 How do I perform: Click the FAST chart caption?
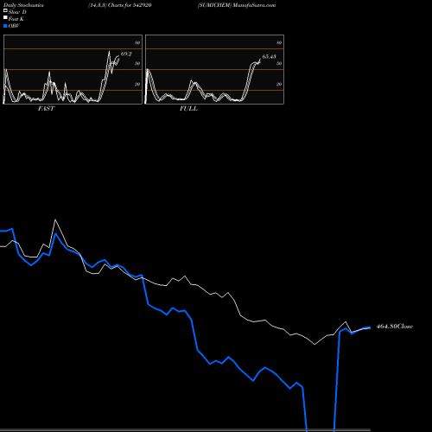46,109
